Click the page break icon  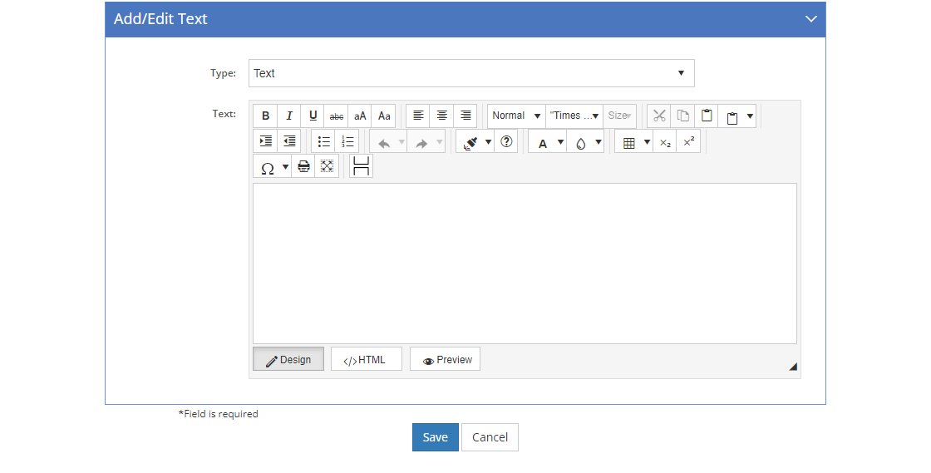pos(361,166)
